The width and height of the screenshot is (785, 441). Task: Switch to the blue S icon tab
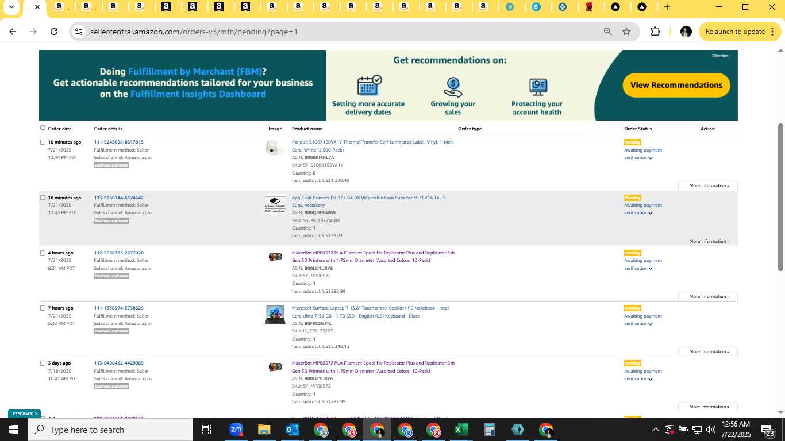pyautogui.click(x=536, y=7)
